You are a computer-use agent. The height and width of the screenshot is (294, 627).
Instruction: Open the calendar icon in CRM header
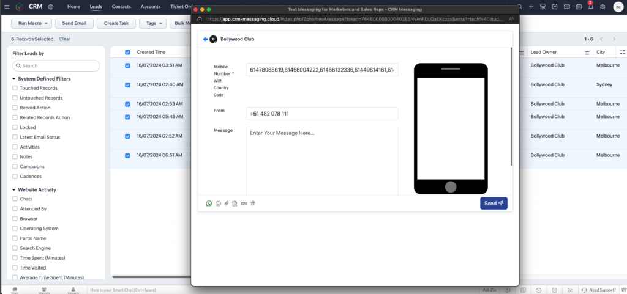579,7
